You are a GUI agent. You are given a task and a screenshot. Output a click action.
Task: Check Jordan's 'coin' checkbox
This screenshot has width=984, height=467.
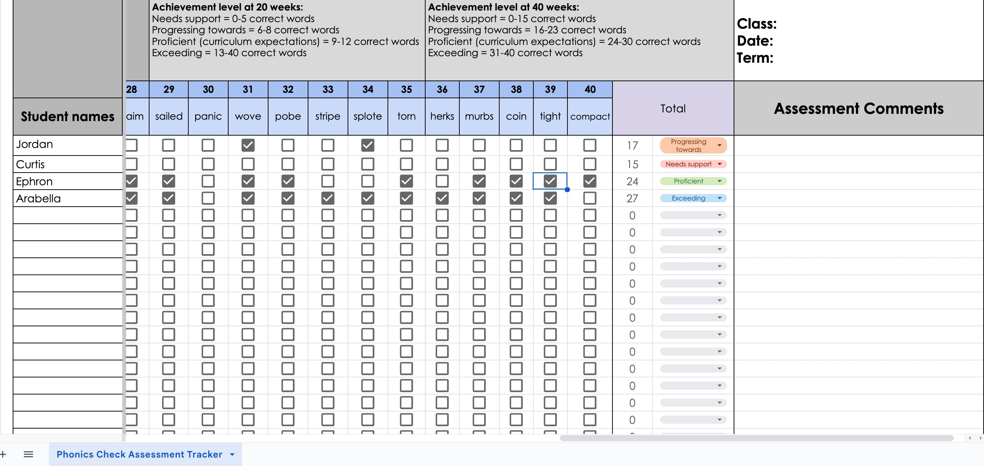click(x=516, y=145)
